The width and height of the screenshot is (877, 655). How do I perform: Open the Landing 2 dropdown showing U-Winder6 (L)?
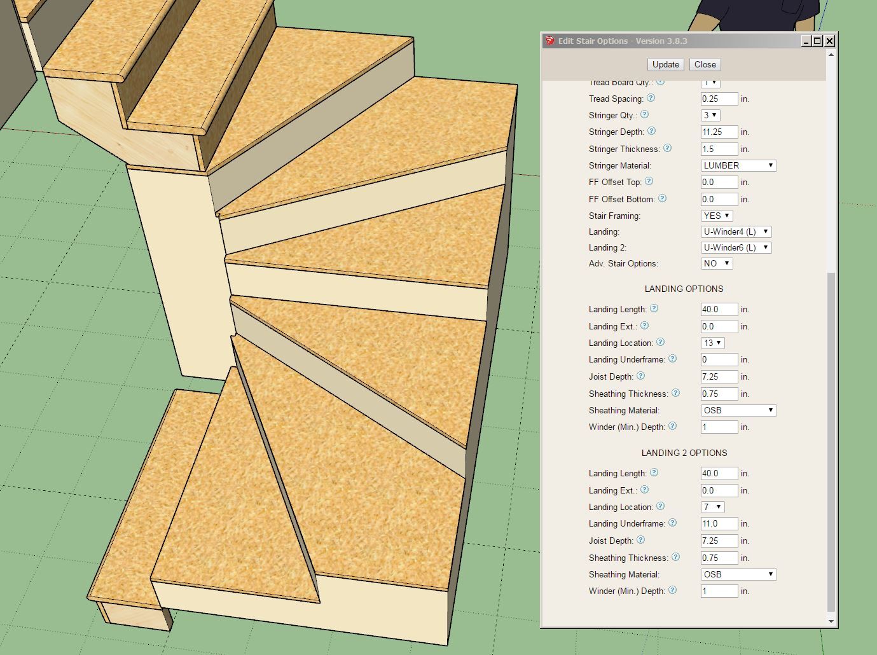pos(736,247)
